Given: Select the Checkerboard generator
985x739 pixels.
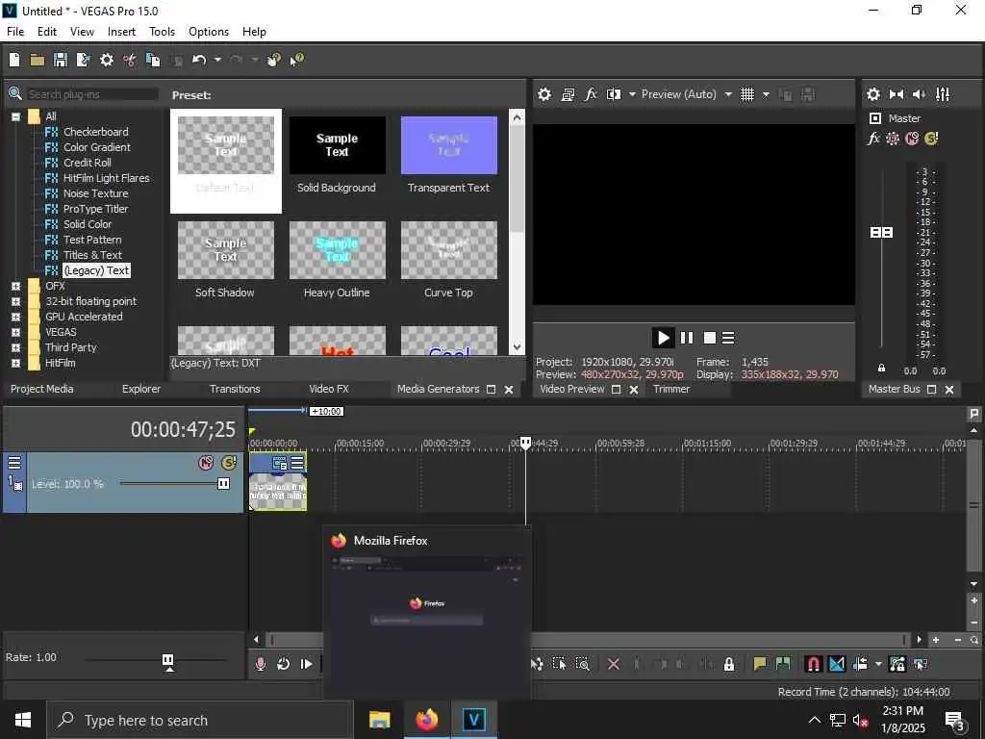Looking at the screenshot, I should click(x=95, y=132).
